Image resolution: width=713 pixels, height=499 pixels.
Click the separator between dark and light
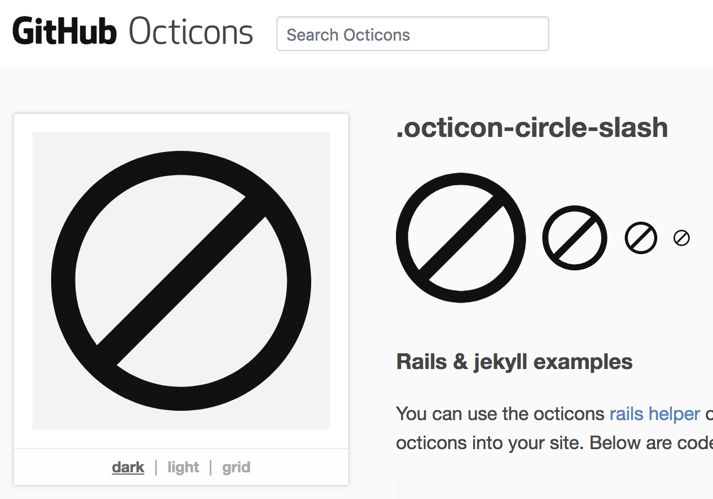(x=156, y=467)
